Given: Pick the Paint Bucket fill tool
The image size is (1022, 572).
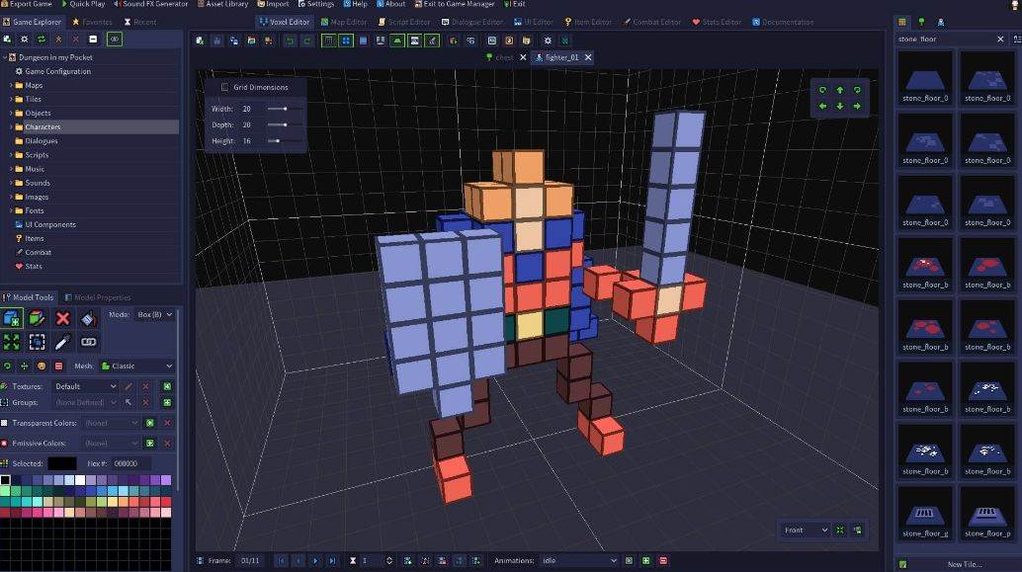Looking at the screenshot, I should pyautogui.click(x=89, y=318).
